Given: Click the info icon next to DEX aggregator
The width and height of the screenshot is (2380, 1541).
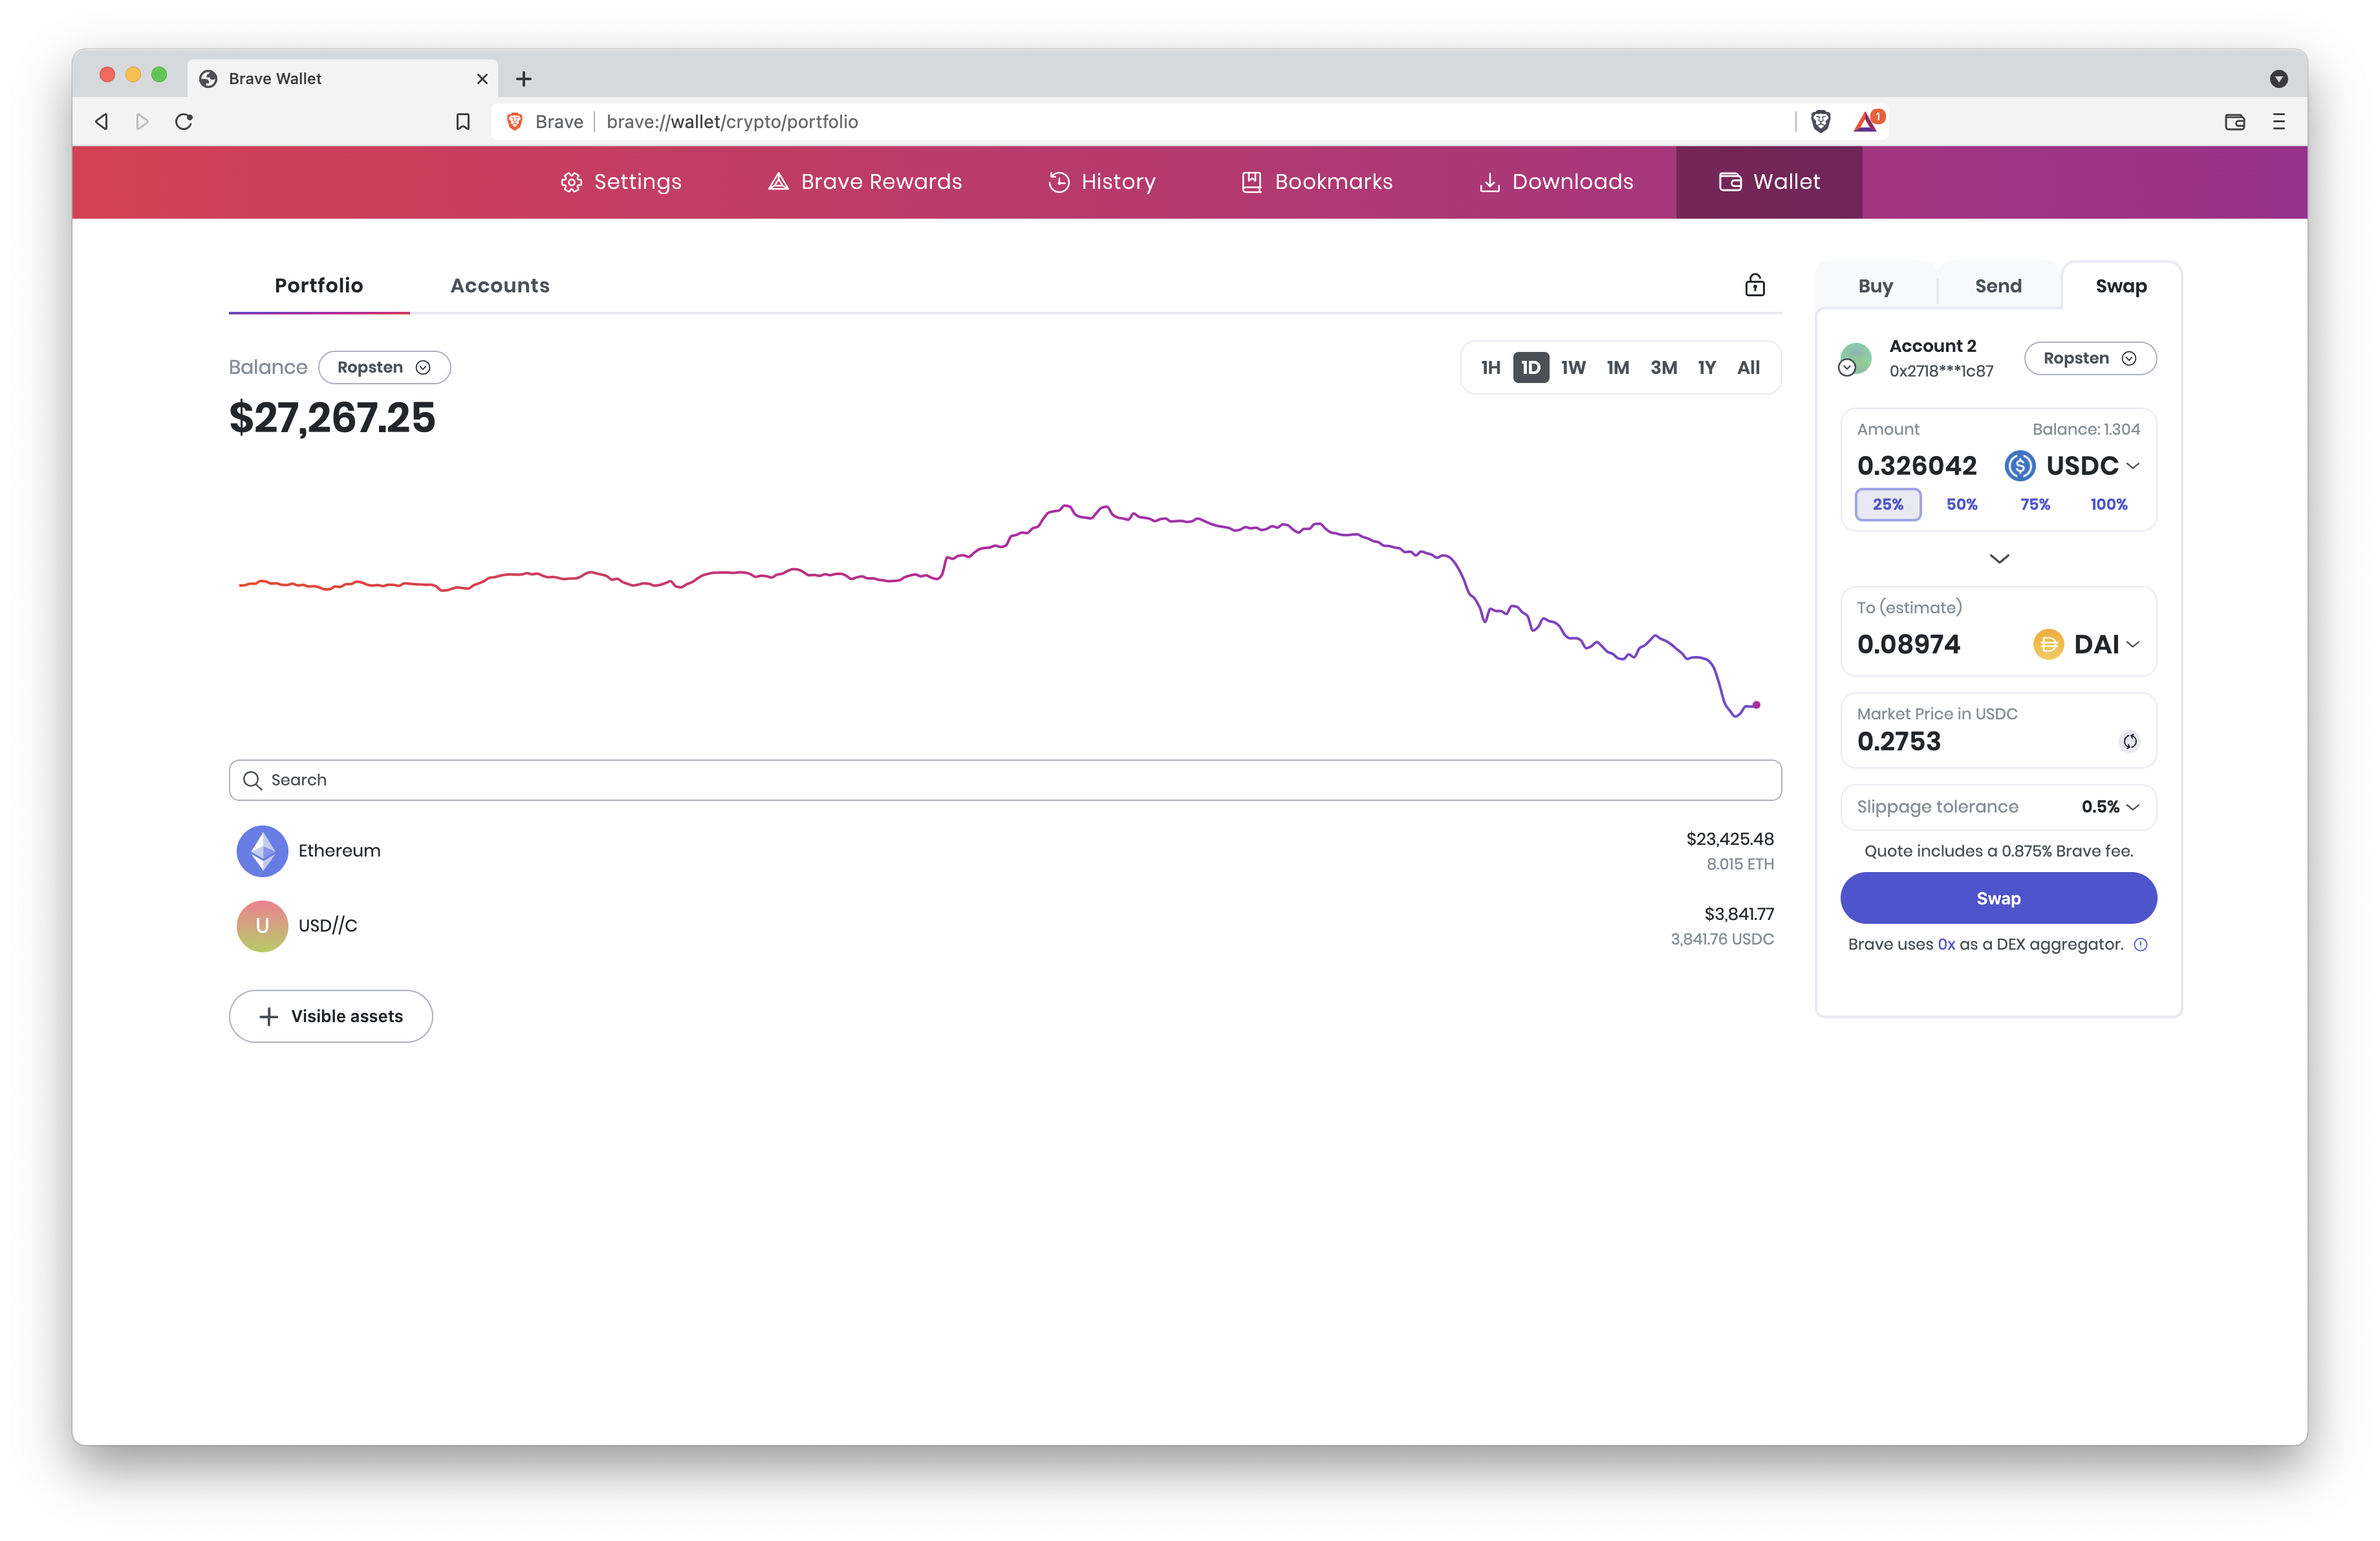Looking at the screenshot, I should [2140, 944].
